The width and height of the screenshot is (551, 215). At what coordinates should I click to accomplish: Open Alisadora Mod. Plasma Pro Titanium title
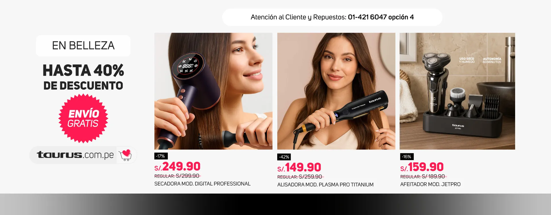coord(325,185)
